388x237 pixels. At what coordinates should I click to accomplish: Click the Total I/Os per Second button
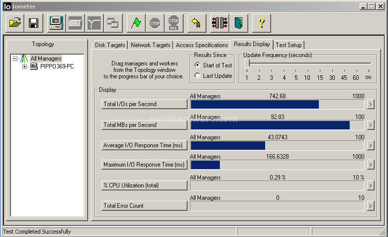point(144,104)
